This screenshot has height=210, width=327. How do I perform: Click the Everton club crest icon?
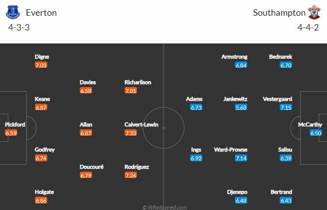(x=13, y=12)
